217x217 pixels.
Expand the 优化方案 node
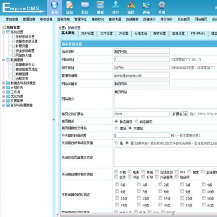(x=4, y=97)
